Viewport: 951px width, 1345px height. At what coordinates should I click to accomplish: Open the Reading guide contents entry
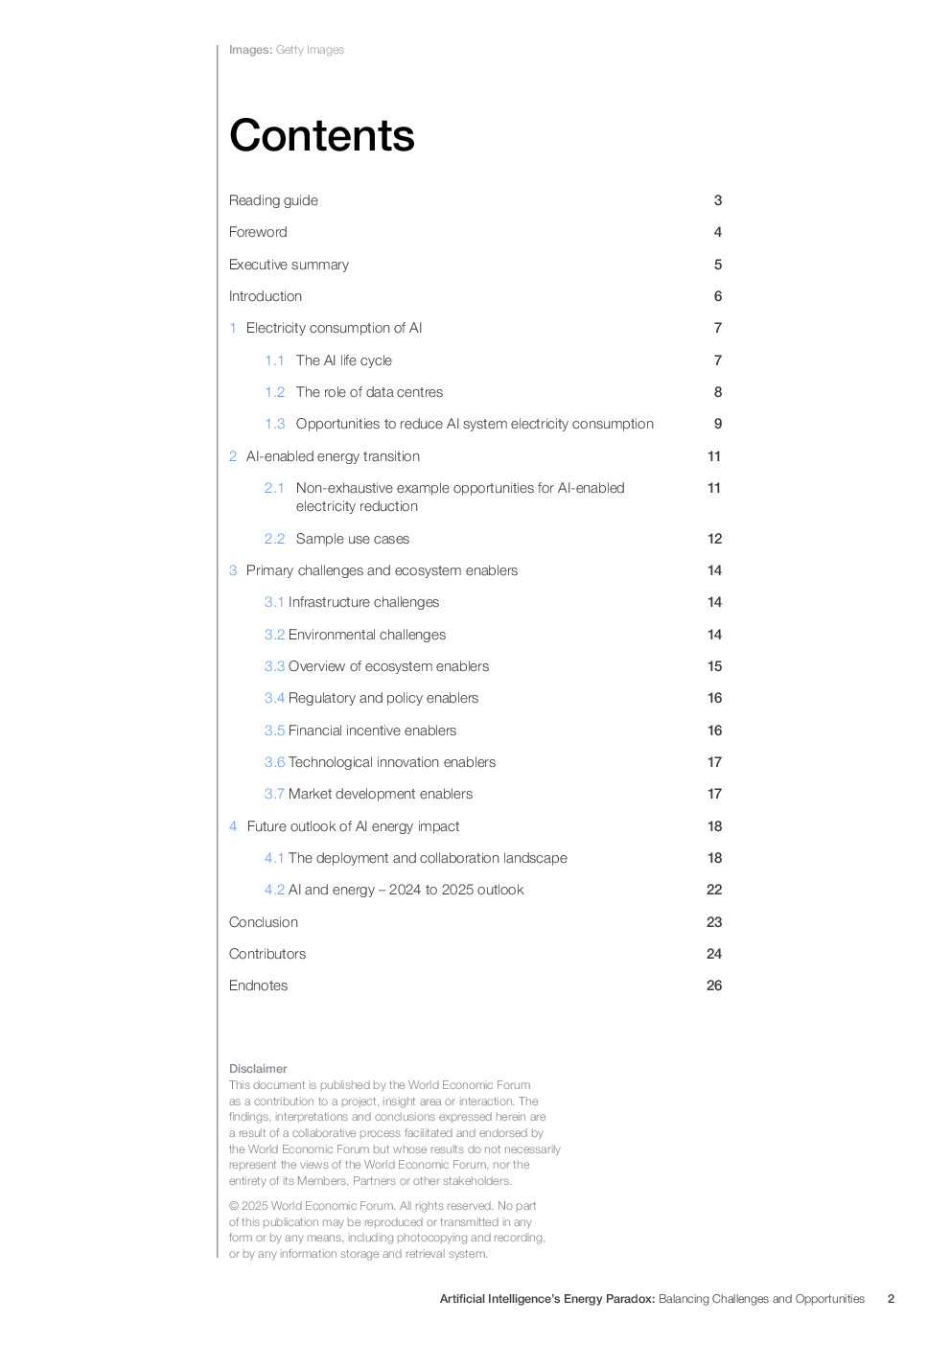pos(273,200)
